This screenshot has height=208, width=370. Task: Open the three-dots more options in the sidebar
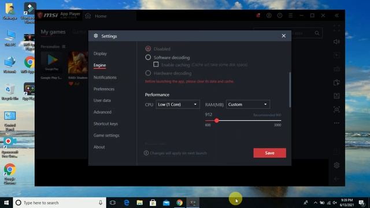[x=336, y=123]
